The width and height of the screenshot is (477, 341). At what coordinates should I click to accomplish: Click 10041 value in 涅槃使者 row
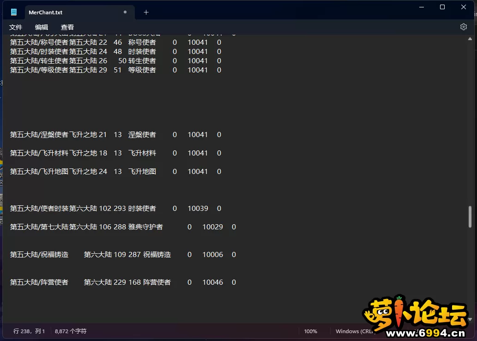198,135
